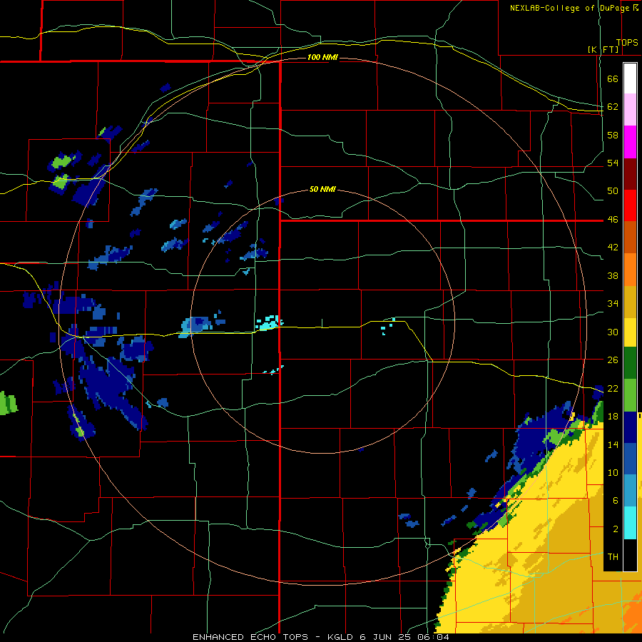Click the 6 value on the legend scale

(616, 500)
